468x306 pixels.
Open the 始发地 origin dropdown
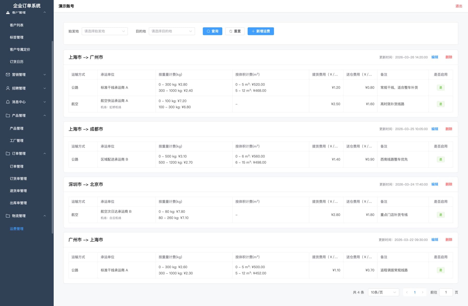click(105, 31)
